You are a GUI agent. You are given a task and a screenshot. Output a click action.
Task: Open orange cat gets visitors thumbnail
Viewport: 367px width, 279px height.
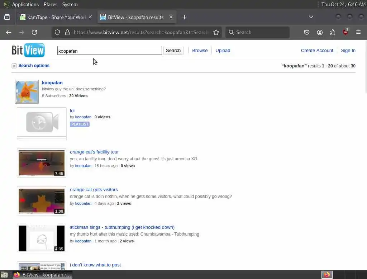(42, 201)
